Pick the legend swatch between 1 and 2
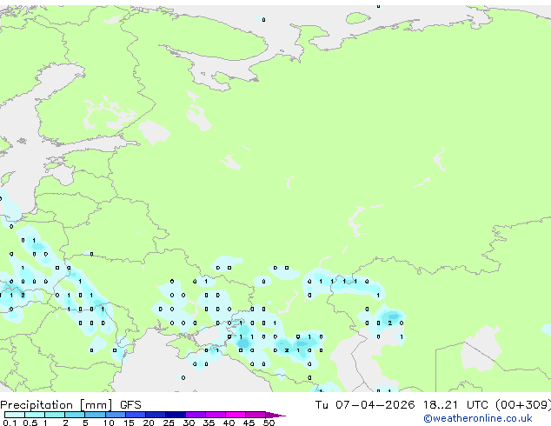Image resolution: width=551 pixels, height=426 pixels. coord(55,415)
